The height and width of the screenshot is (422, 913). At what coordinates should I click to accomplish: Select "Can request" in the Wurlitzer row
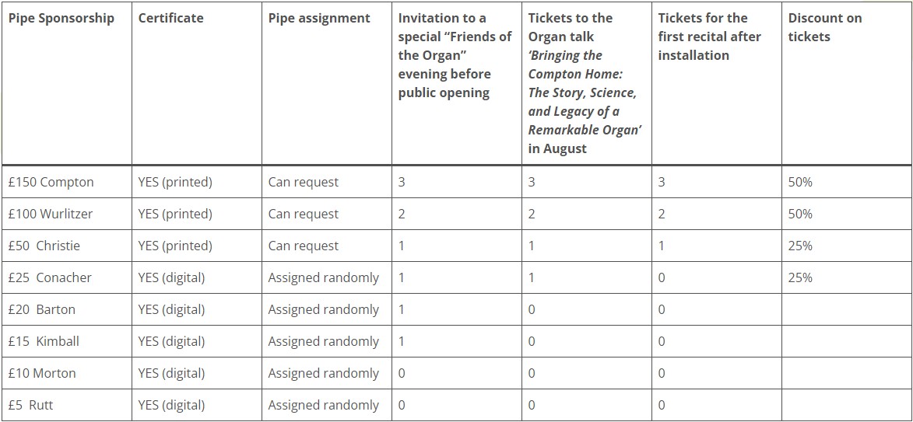coord(304,214)
